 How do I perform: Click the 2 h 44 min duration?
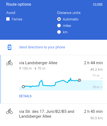tap(93, 63)
